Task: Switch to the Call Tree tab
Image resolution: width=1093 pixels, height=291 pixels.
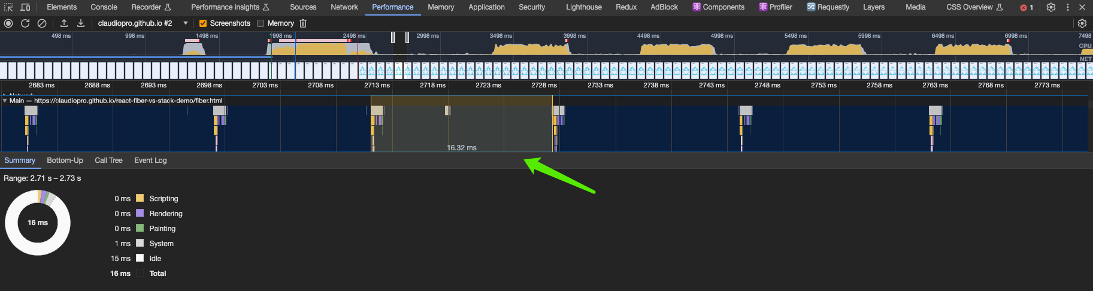Action: [108, 160]
